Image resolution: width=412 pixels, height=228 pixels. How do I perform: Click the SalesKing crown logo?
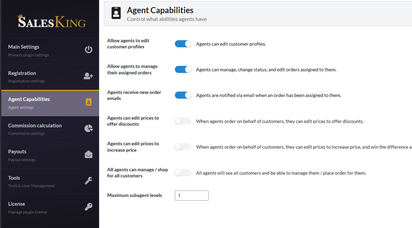pos(52,21)
